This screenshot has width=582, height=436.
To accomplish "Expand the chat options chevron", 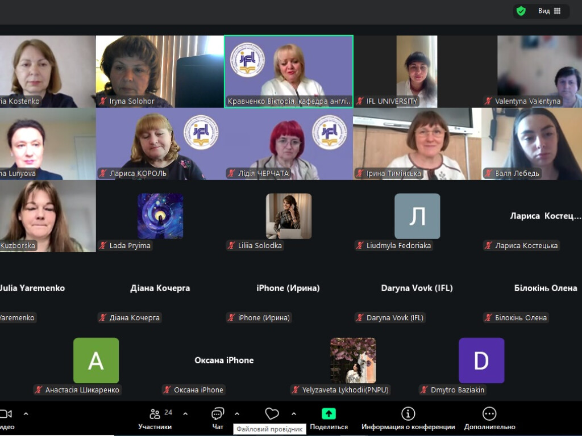I will click(x=237, y=414).
